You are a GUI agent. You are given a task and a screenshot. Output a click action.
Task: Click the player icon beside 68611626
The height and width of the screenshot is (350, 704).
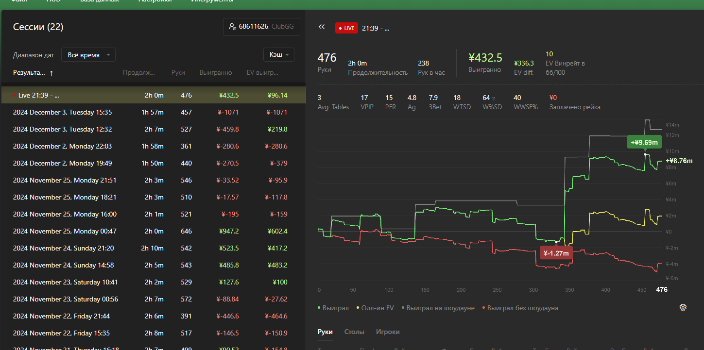pos(232,27)
